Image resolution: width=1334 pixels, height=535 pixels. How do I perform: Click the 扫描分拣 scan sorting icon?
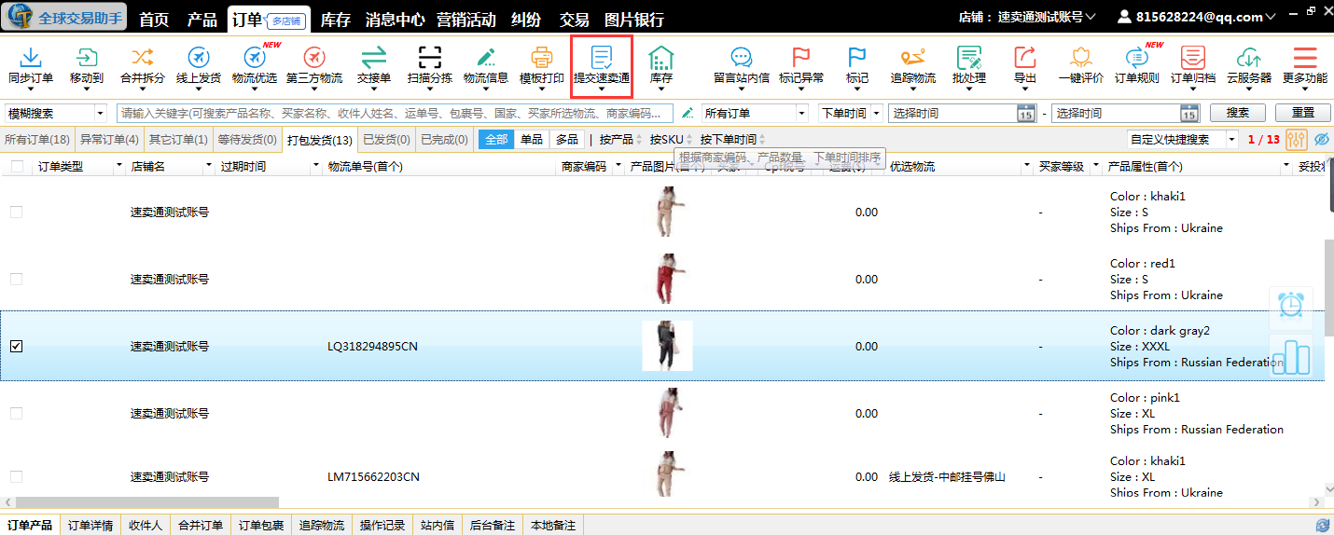pyautogui.click(x=430, y=58)
